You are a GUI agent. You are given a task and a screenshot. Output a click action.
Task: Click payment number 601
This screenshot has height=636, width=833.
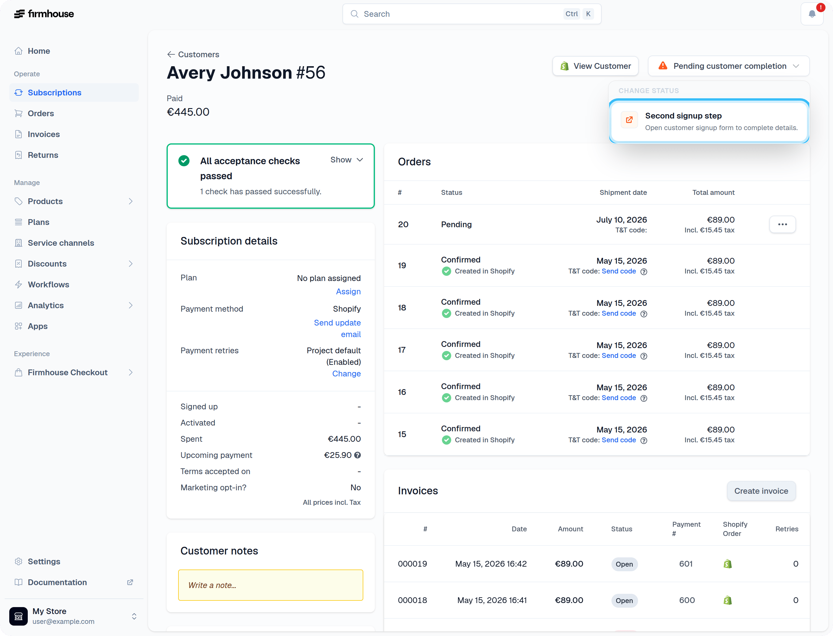click(x=686, y=564)
